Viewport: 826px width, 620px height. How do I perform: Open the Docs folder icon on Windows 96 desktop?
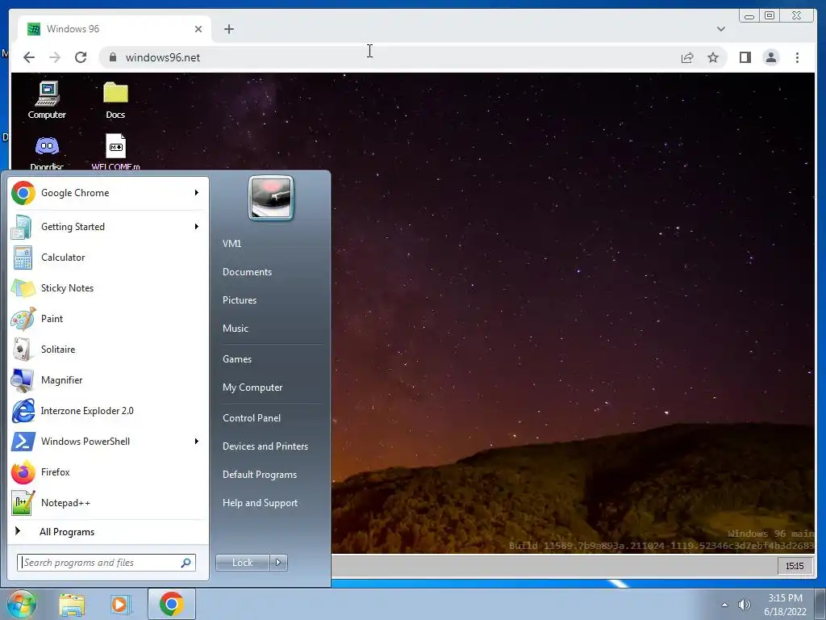(x=115, y=99)
